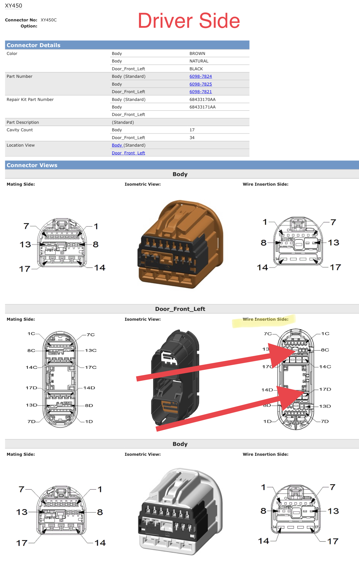Viewport: 359px width, 572px height.
Task: Click the Door_Front_Left wire insertion side diagram
Action: tap(295, 379)
